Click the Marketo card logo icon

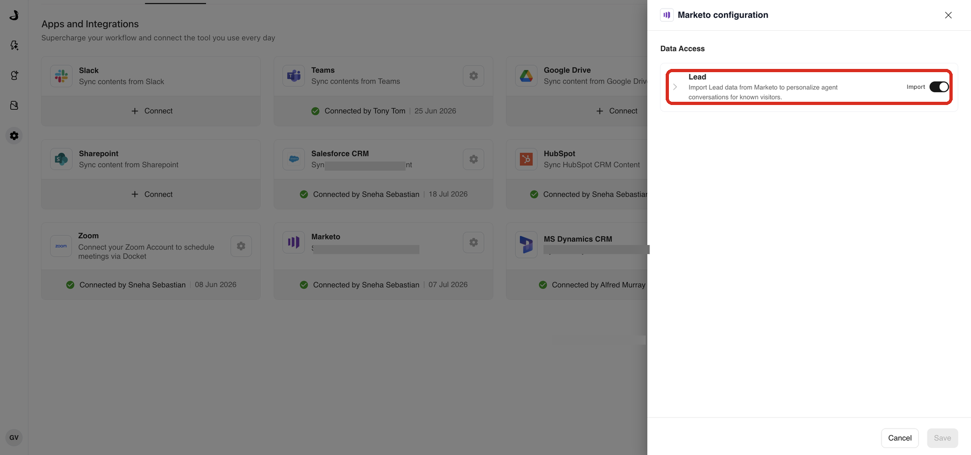[294, 242]
